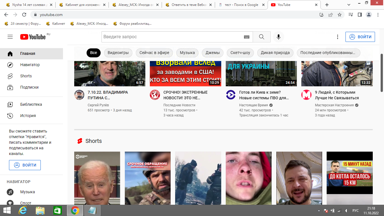Click the magnifier search button
The height and width of the screenshot is (216, 384).
[x=262, y=37]
